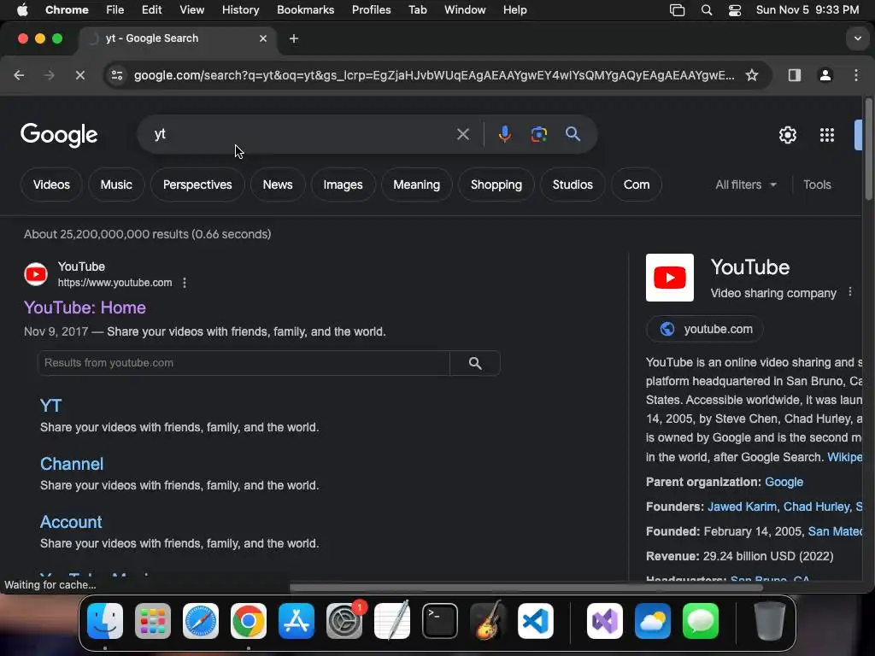Launch Safari from the dock
The width and height of the screenshot is (875, 656).
point(200,621)
